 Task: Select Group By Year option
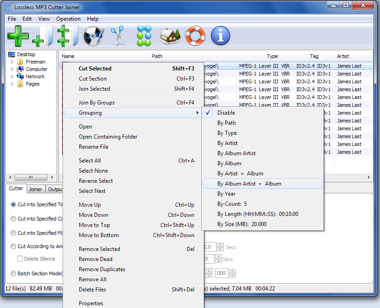coord(263,194)
